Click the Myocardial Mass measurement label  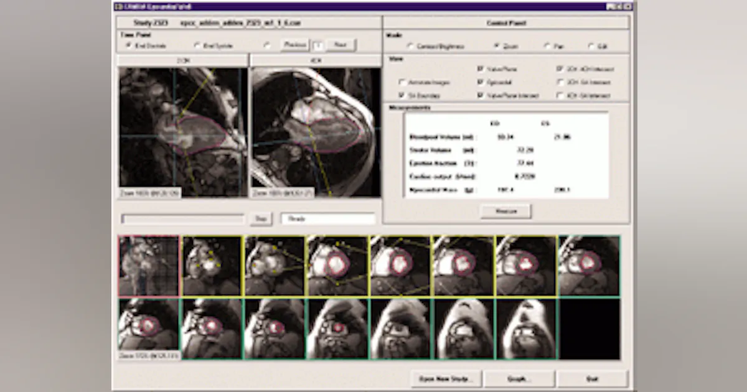point(442,189)
